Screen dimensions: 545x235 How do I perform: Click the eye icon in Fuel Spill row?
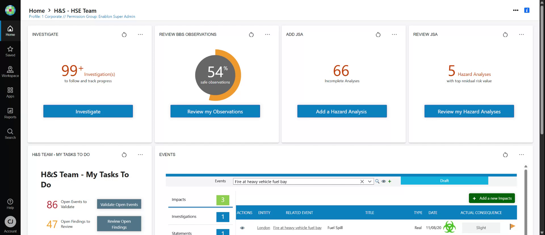(242, 228)
